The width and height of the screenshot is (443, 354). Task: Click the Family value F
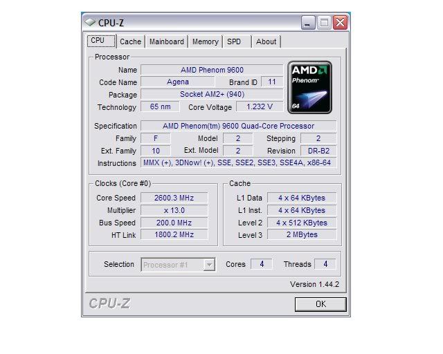pos(155,138)
